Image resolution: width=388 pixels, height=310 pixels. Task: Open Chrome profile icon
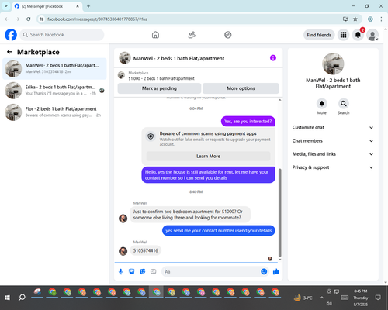tap(370, 19)
